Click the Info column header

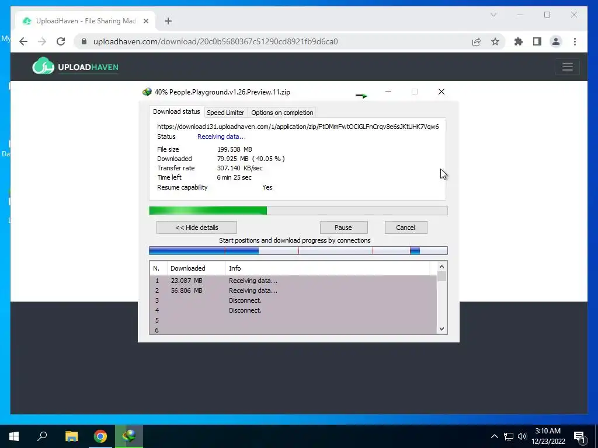click(328, 268)
